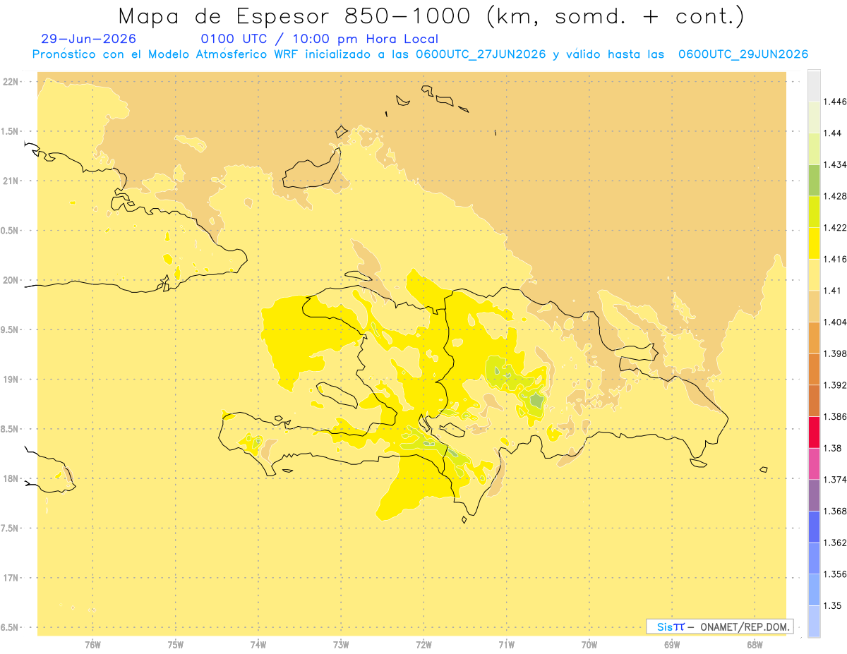Click the latitude label 18N
This screenshot has width=847, height=654.
12,479
